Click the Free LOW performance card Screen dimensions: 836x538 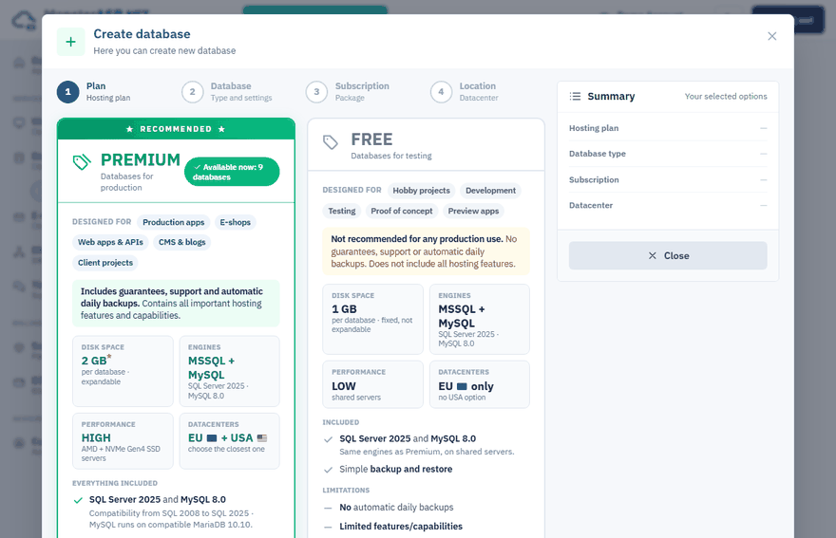372,384
